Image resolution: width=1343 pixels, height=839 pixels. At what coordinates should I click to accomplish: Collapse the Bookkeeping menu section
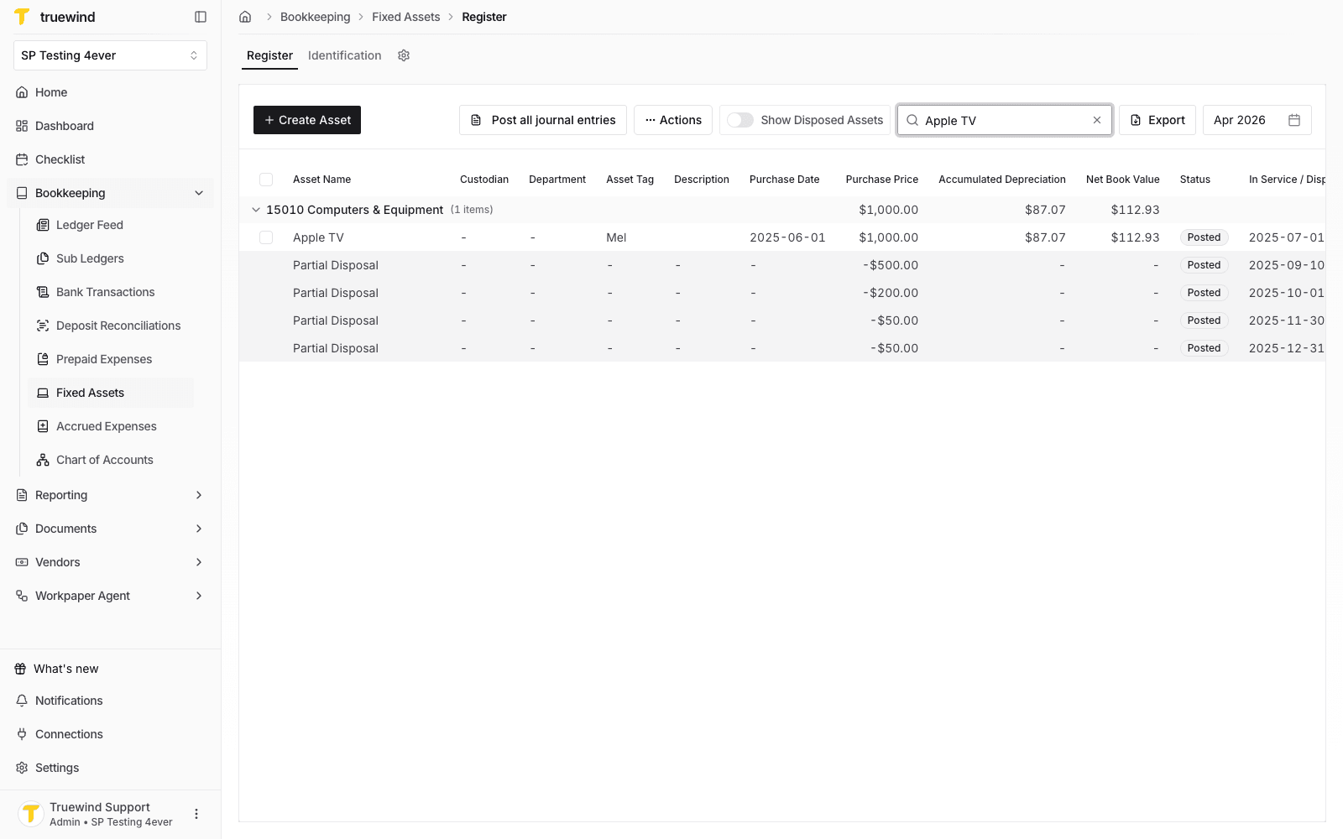(x=199, y=193)
